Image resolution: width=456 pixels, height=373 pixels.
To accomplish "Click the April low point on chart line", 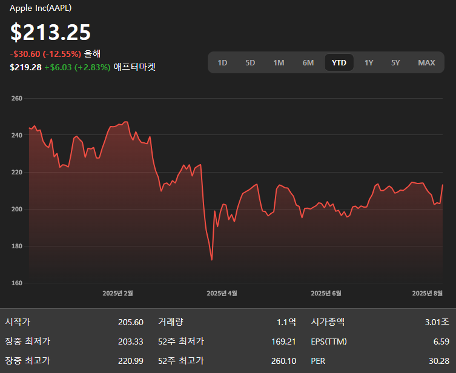I will (x=212, y=260).
